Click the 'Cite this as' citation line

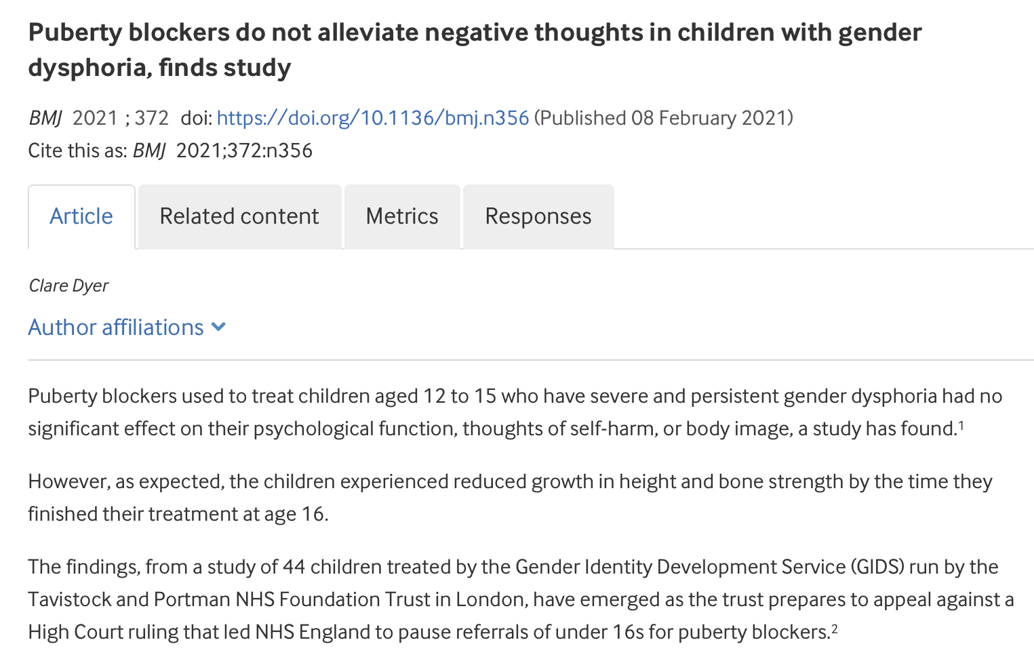pyautogui.click(x=170, y=151)
